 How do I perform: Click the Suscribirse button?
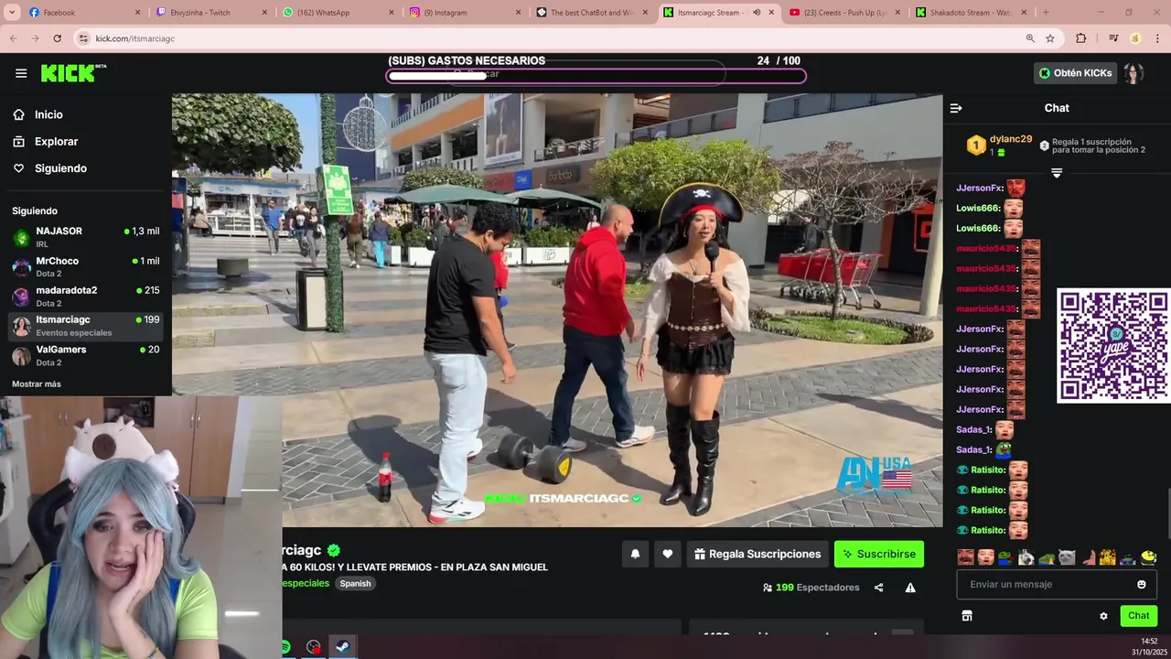tap(879, 554)
